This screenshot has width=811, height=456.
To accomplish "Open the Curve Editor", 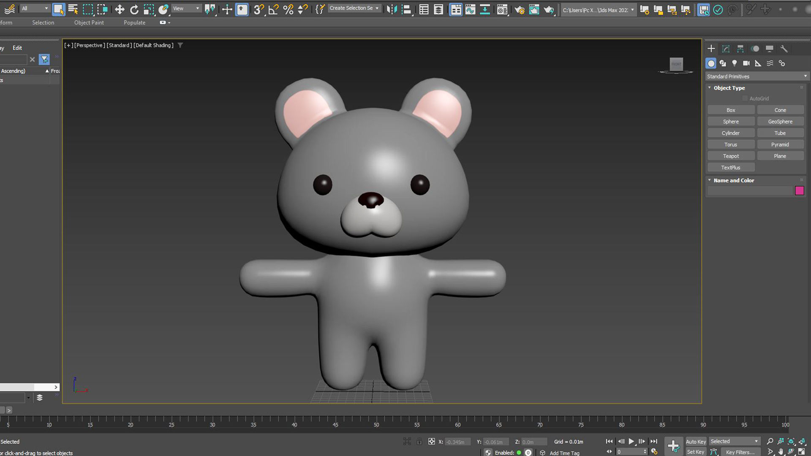I will [470, 9].
